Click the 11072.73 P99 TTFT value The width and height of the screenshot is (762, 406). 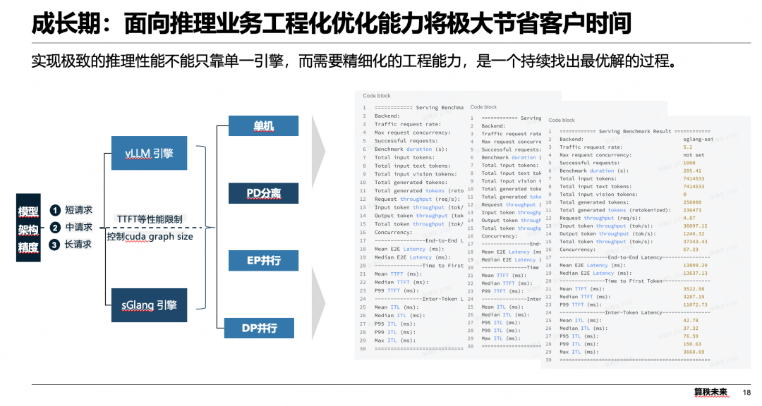point(695,304)
